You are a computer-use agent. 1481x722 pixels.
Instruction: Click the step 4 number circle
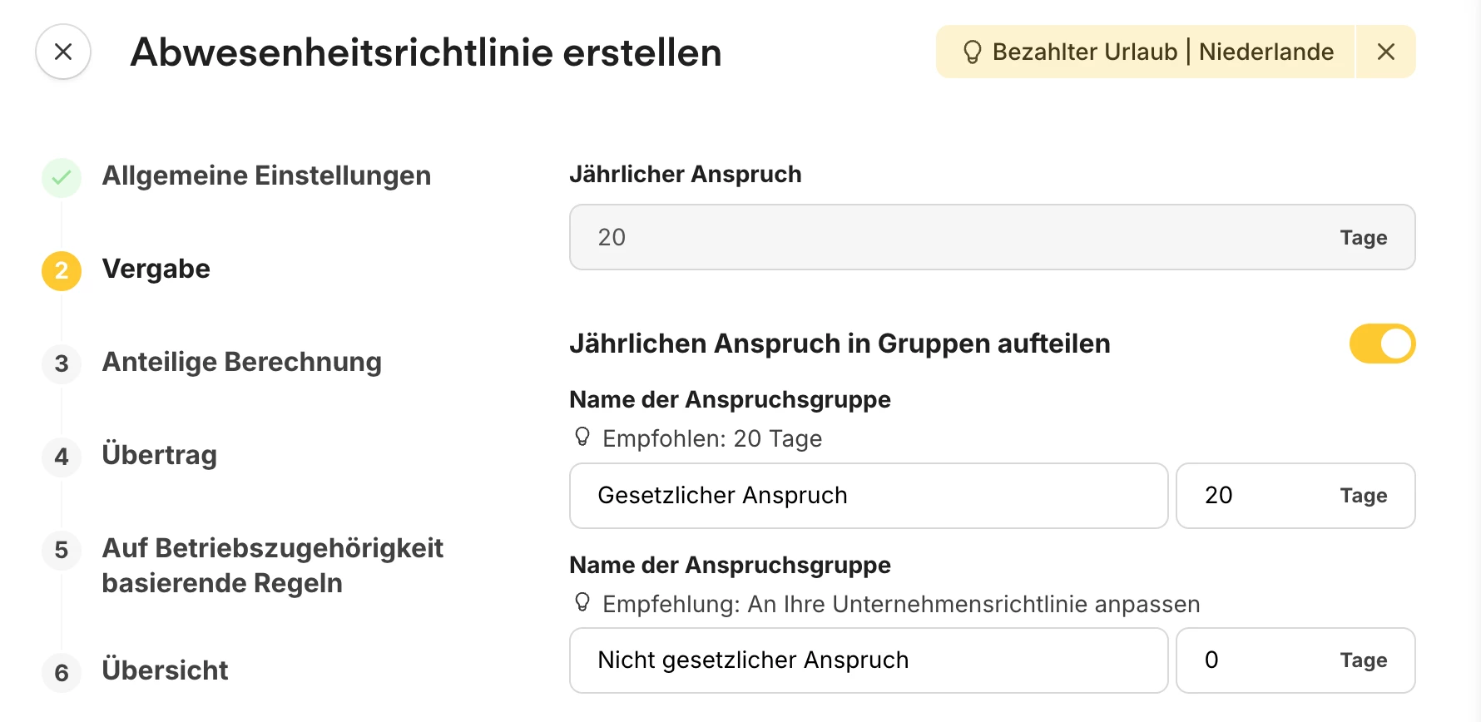tap(62, 457)
